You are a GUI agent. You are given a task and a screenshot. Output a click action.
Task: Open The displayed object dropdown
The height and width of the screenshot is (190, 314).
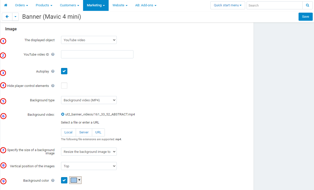tap(89, 40)
